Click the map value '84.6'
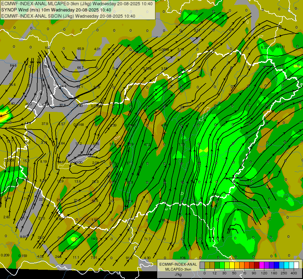 pos(13,65)
